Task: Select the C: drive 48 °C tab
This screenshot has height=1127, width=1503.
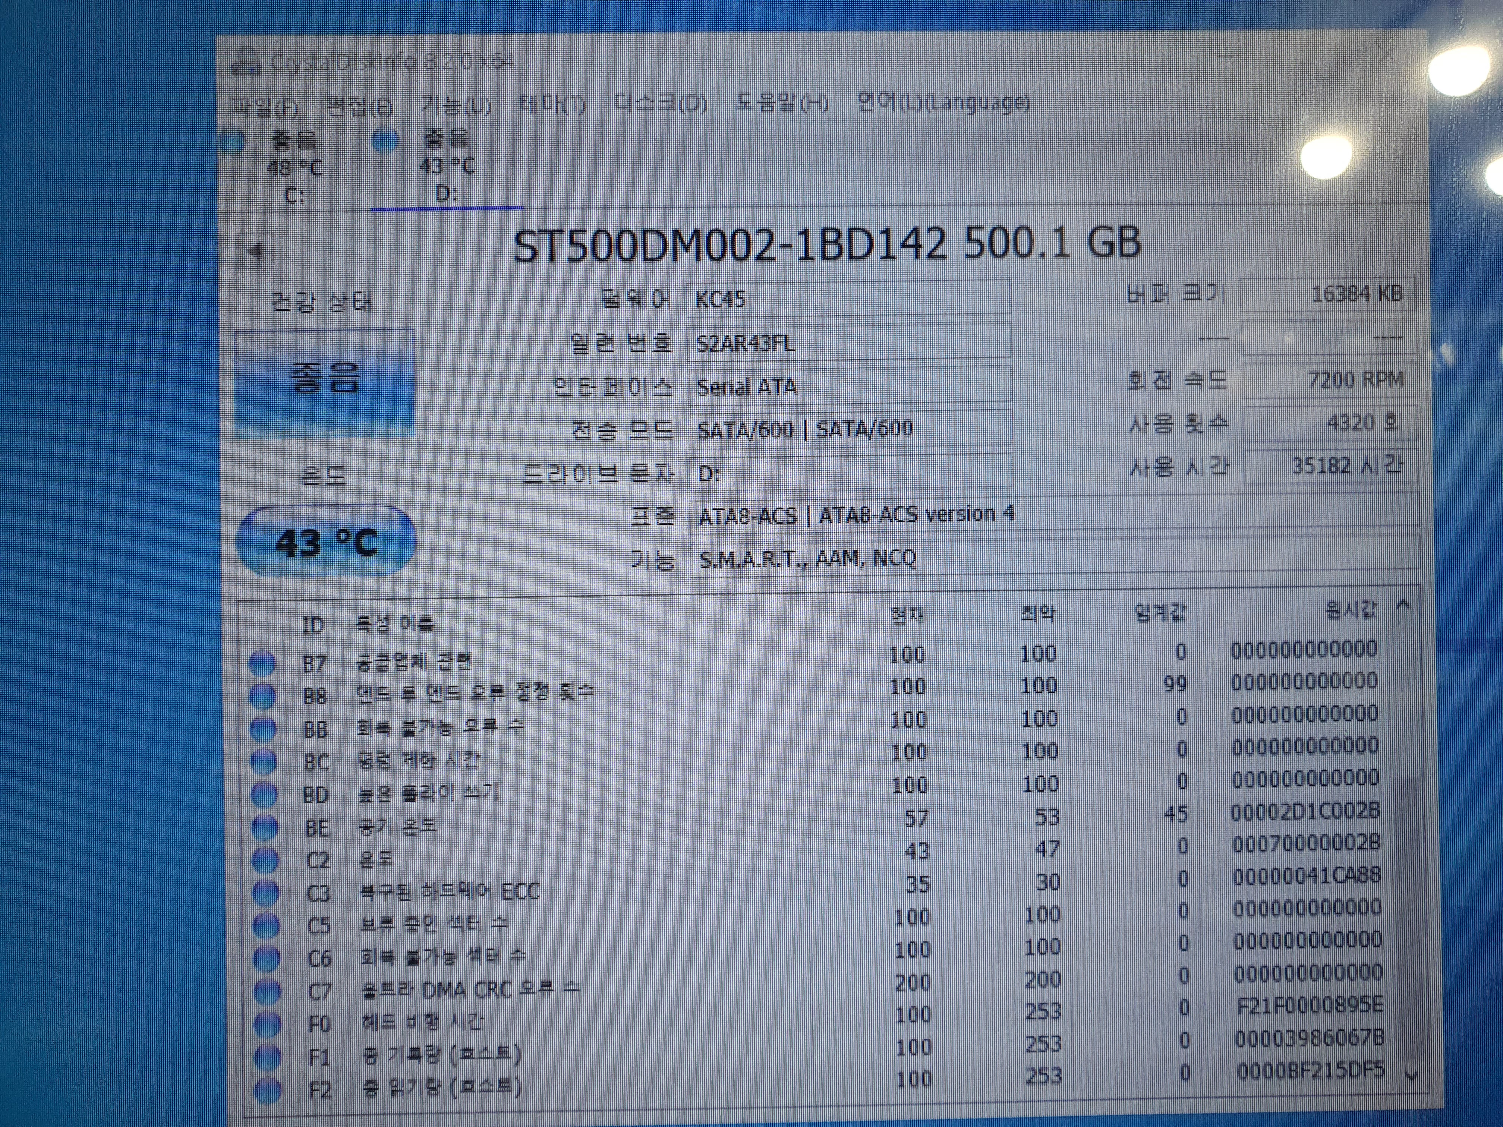Action: [294, 167]
